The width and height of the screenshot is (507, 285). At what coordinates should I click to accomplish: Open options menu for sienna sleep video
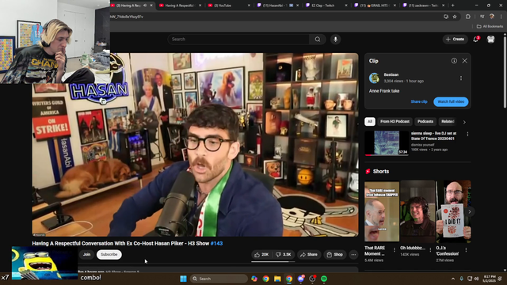click(x=467, y=134)
